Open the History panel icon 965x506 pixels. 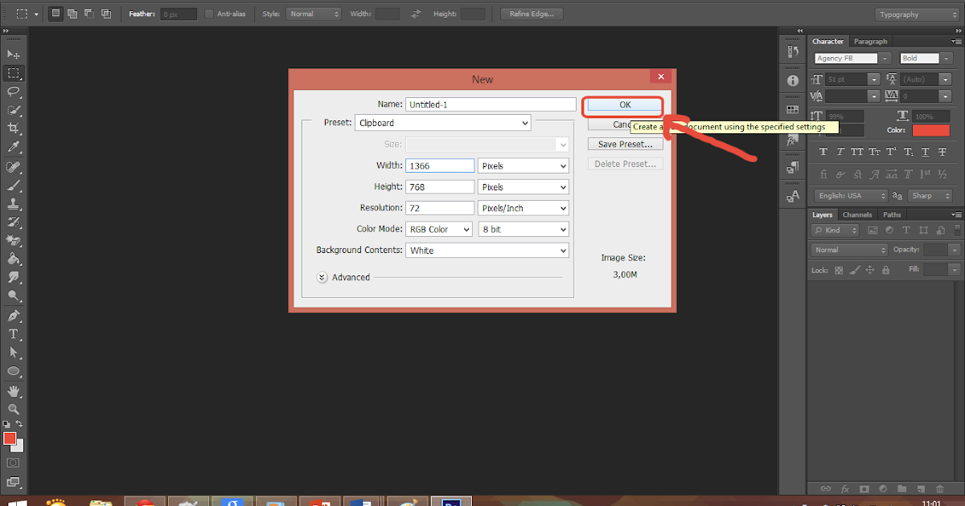[792, 51]
